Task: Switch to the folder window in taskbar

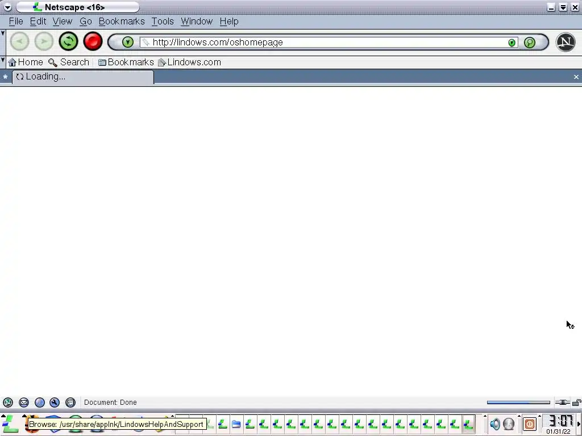Action: 236,424
